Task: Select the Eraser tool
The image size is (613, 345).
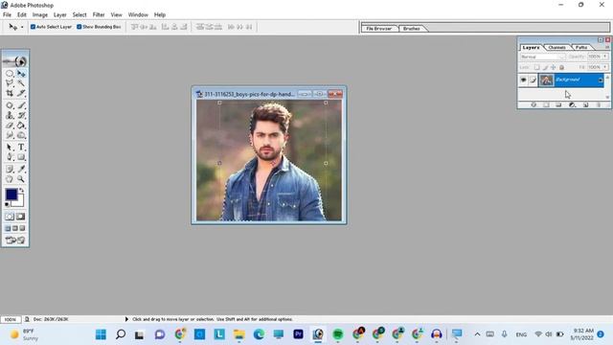Action: (x=10, y=126)
